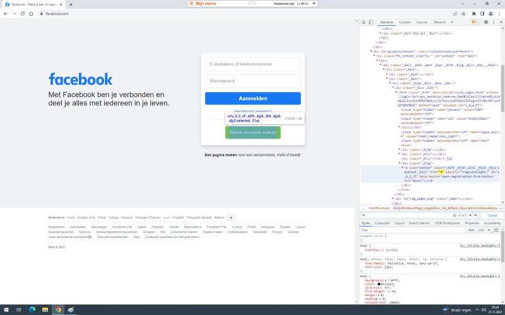
Task: Collapse the royal_login_form form node
Action: 396,92
